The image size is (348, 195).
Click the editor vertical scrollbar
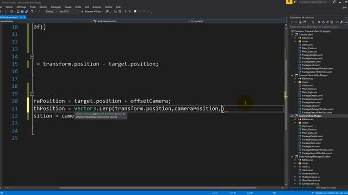(286, 106)
